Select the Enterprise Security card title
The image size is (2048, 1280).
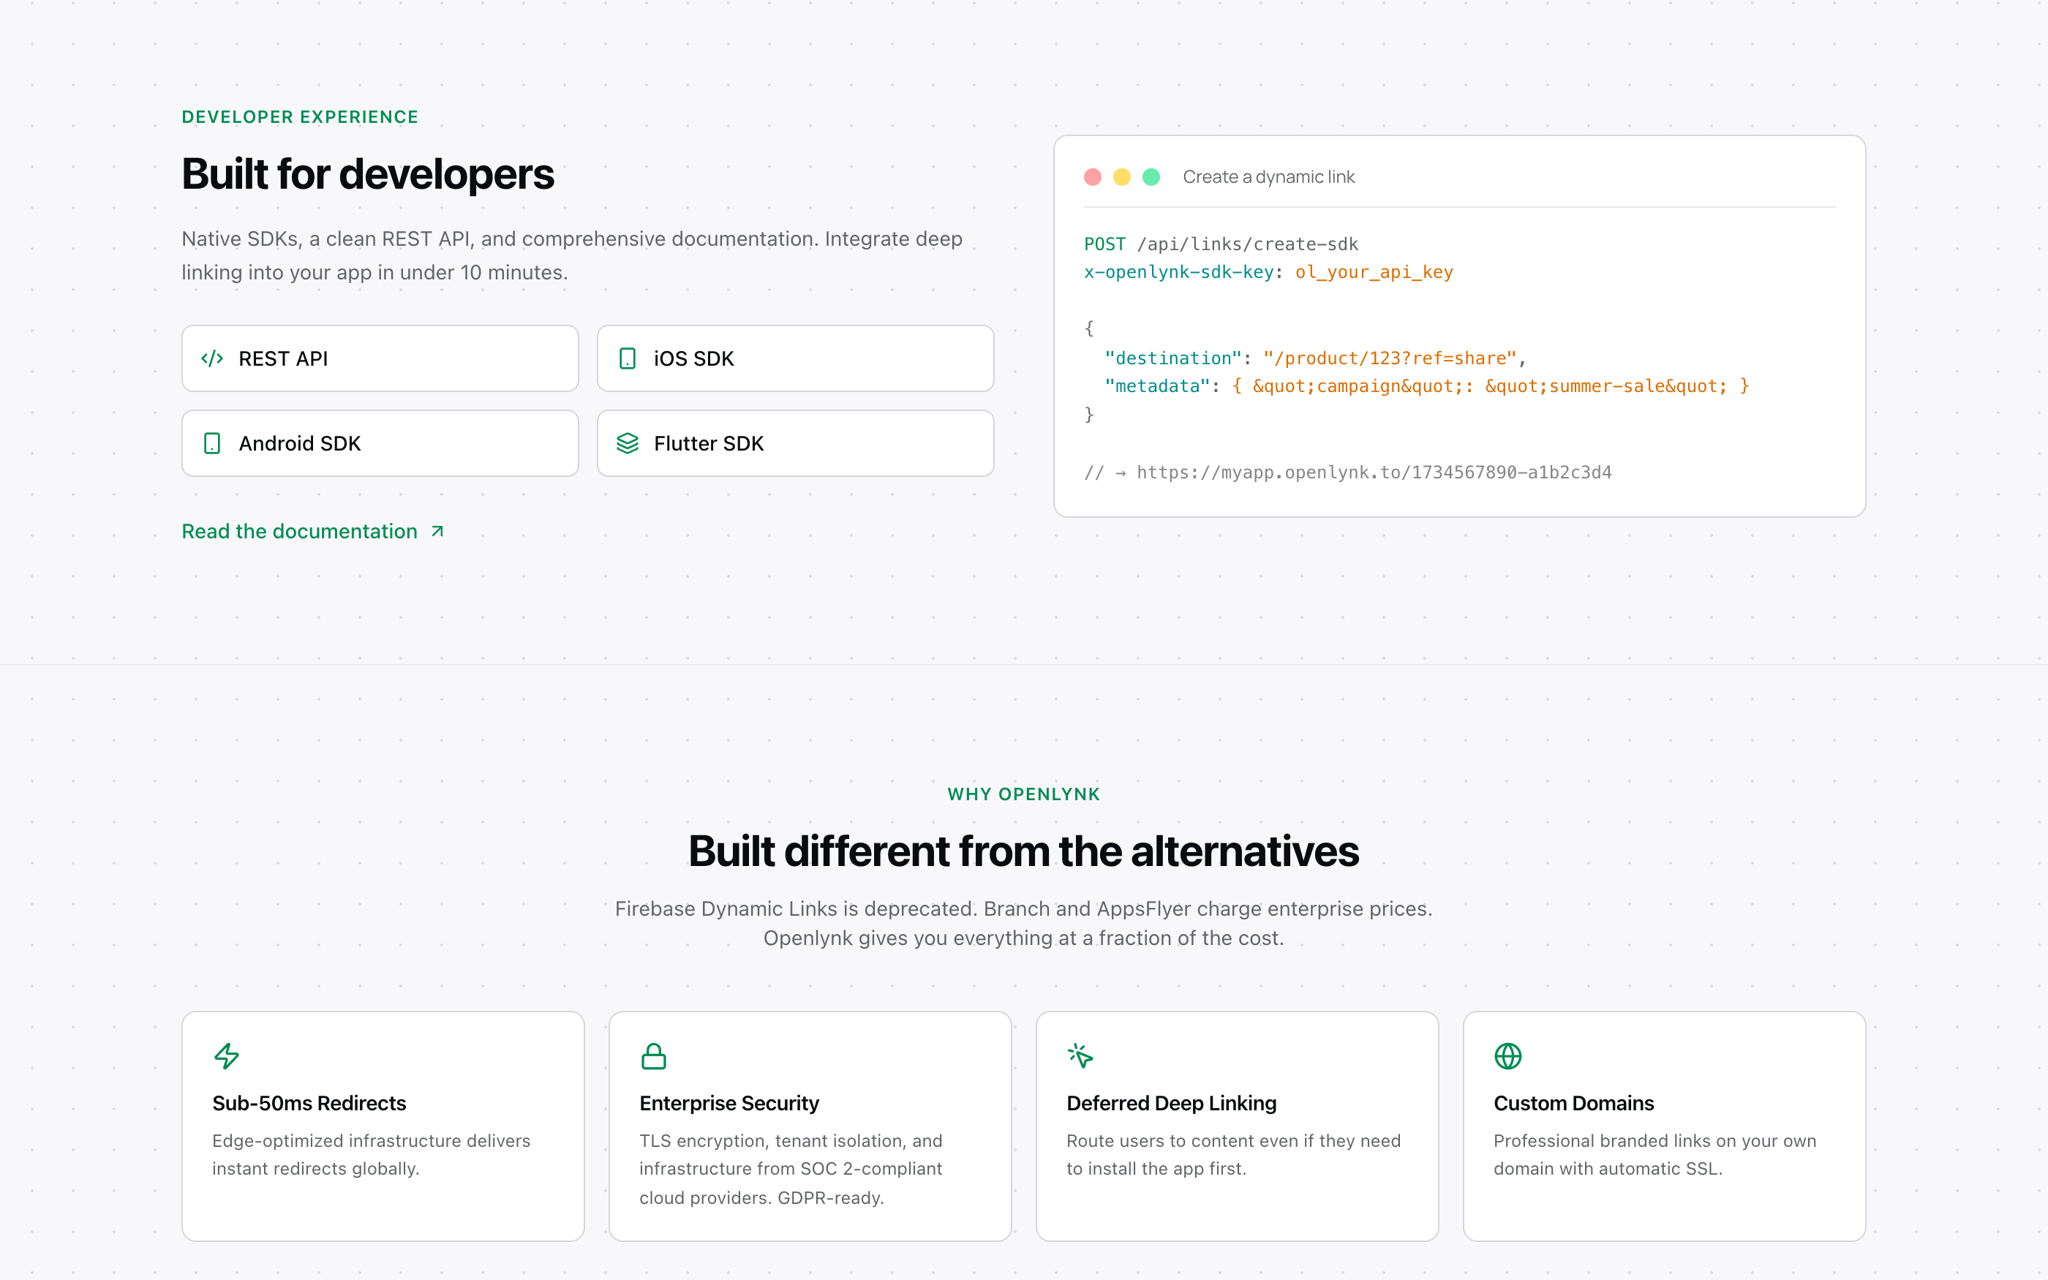729,1103
